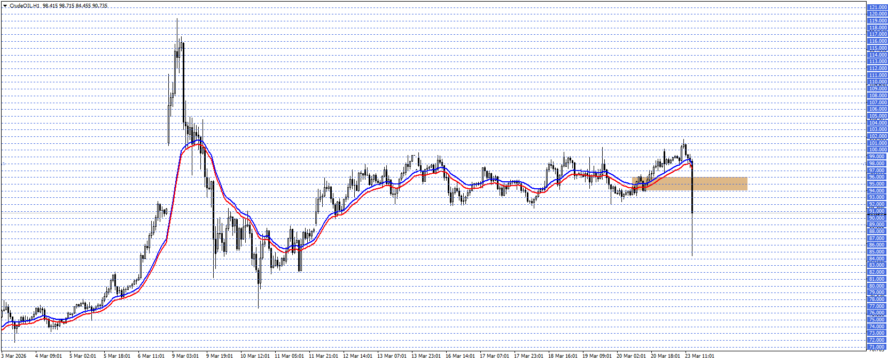Click the 10 Mar 12:01 time label
The width and height of the screenshot is (888, 362).
[x=254, y=356]
